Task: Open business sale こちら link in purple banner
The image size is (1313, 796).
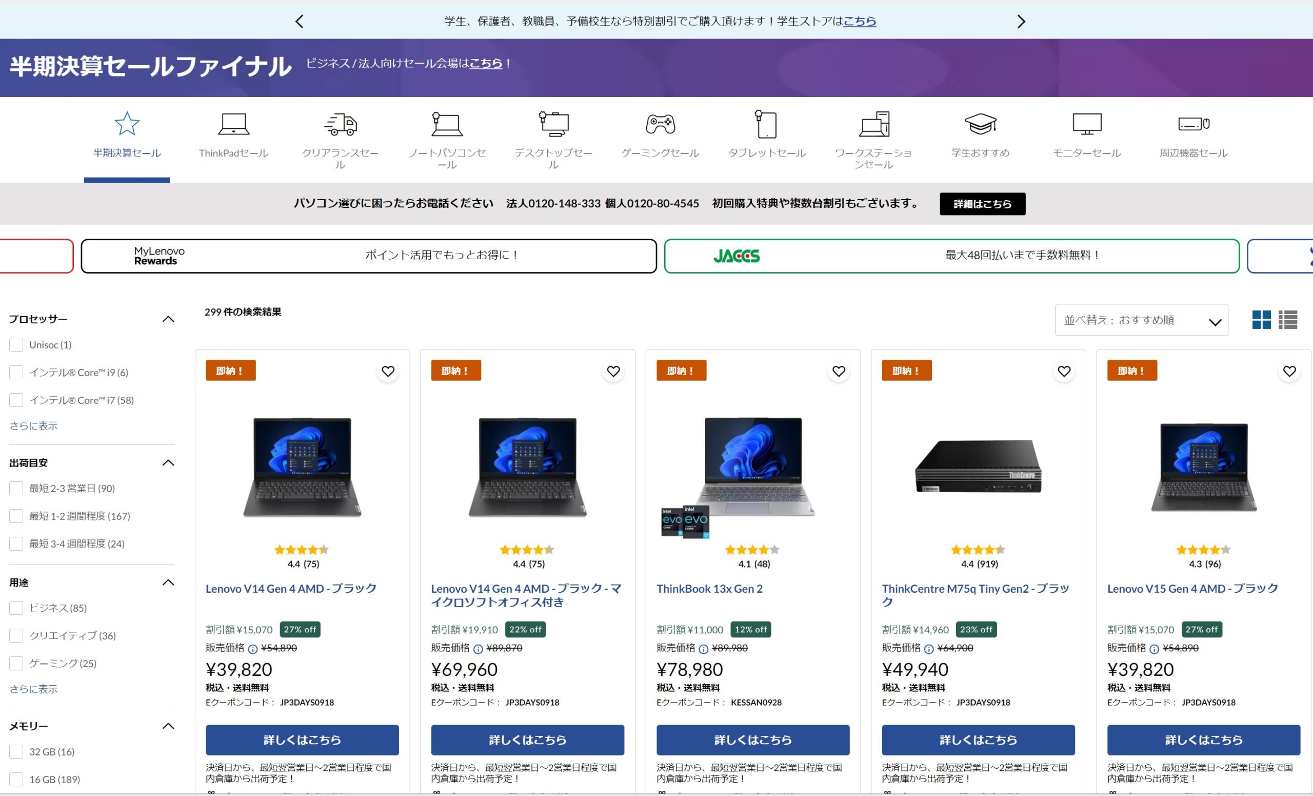Action: pyautogui.click(x=485, y=64)
